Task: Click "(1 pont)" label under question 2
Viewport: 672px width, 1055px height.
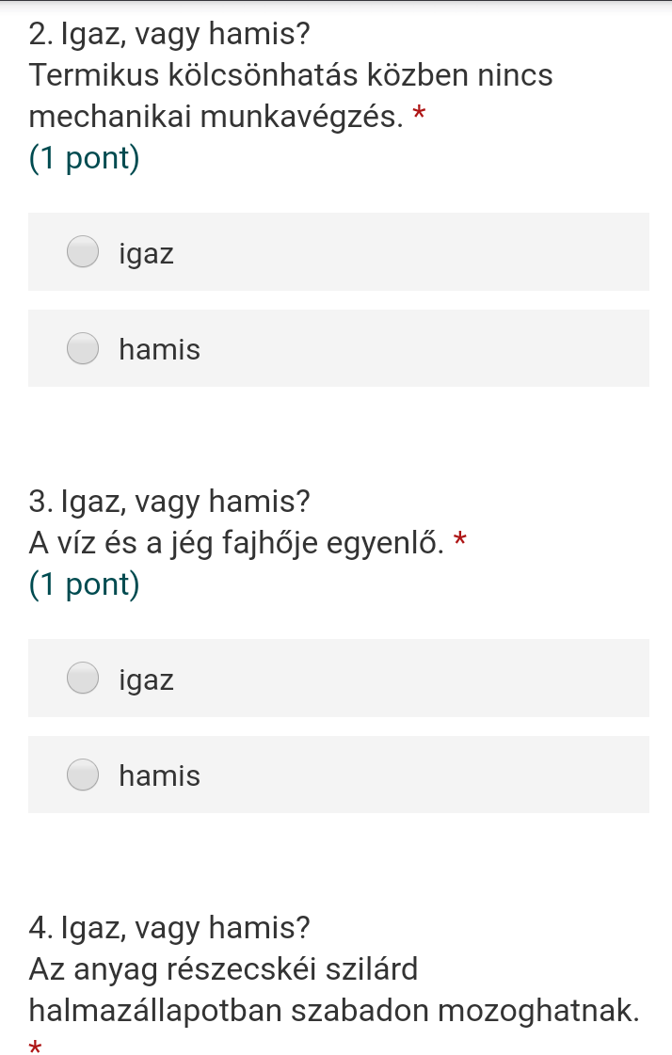Action: [85, 158]
